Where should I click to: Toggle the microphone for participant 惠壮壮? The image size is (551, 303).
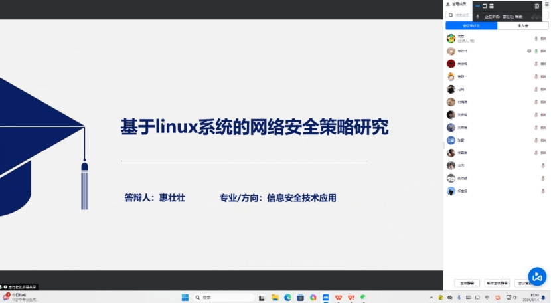pos(535,51)
